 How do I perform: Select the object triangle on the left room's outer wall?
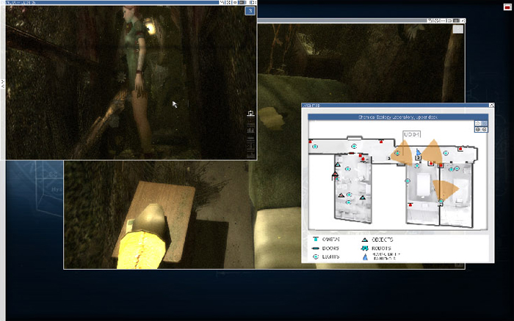point(335,174)
